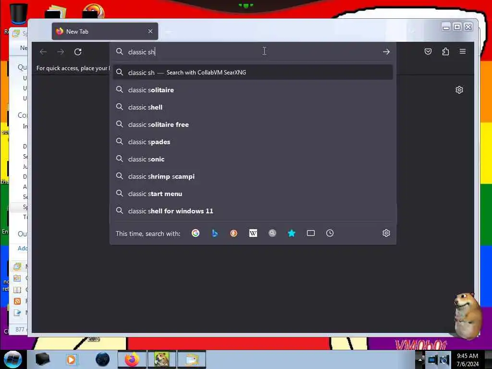Click the Firefox taskbar button

[x=132, y=359]
